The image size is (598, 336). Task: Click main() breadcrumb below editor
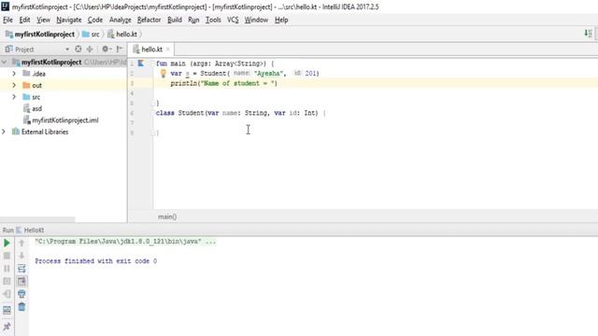[167, 217]
